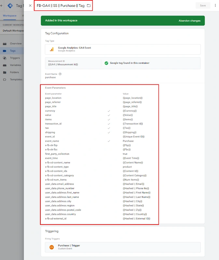Screen dimensions: 219x260
Task: Click the {{Num Items}} value
Action: click(x=131, y=180)
